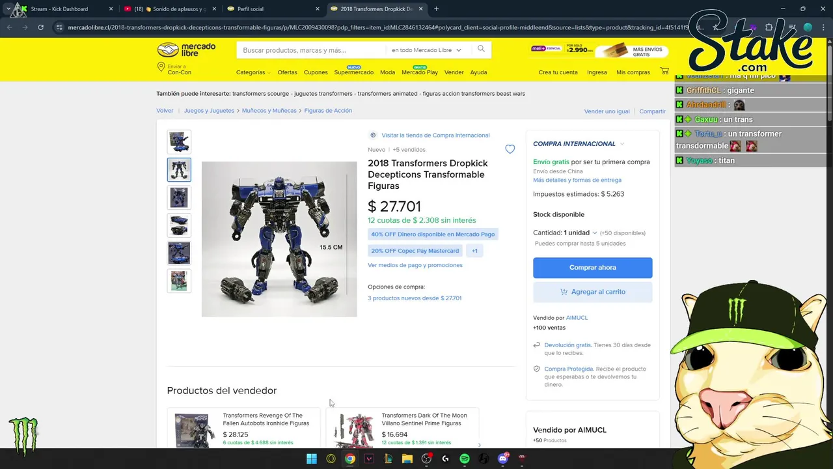Open File Explorer from the taskbar

pyautogui.click(x=407, y=459)
